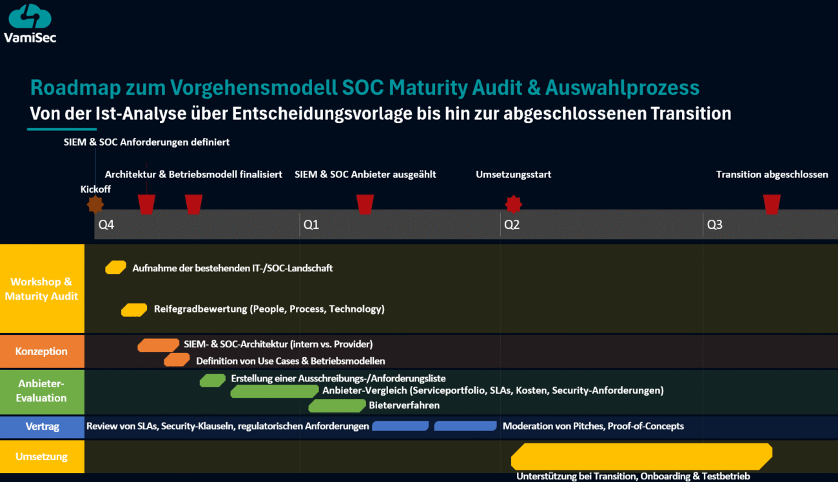Select the blue bar before Moderation von Pitches

pyautogui.click(x=465, y=426)
